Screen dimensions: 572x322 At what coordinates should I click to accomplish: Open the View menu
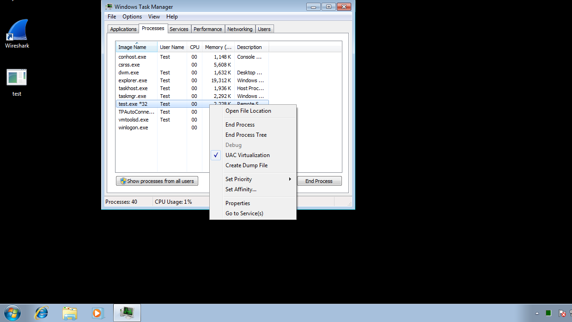tap(154, 17)
